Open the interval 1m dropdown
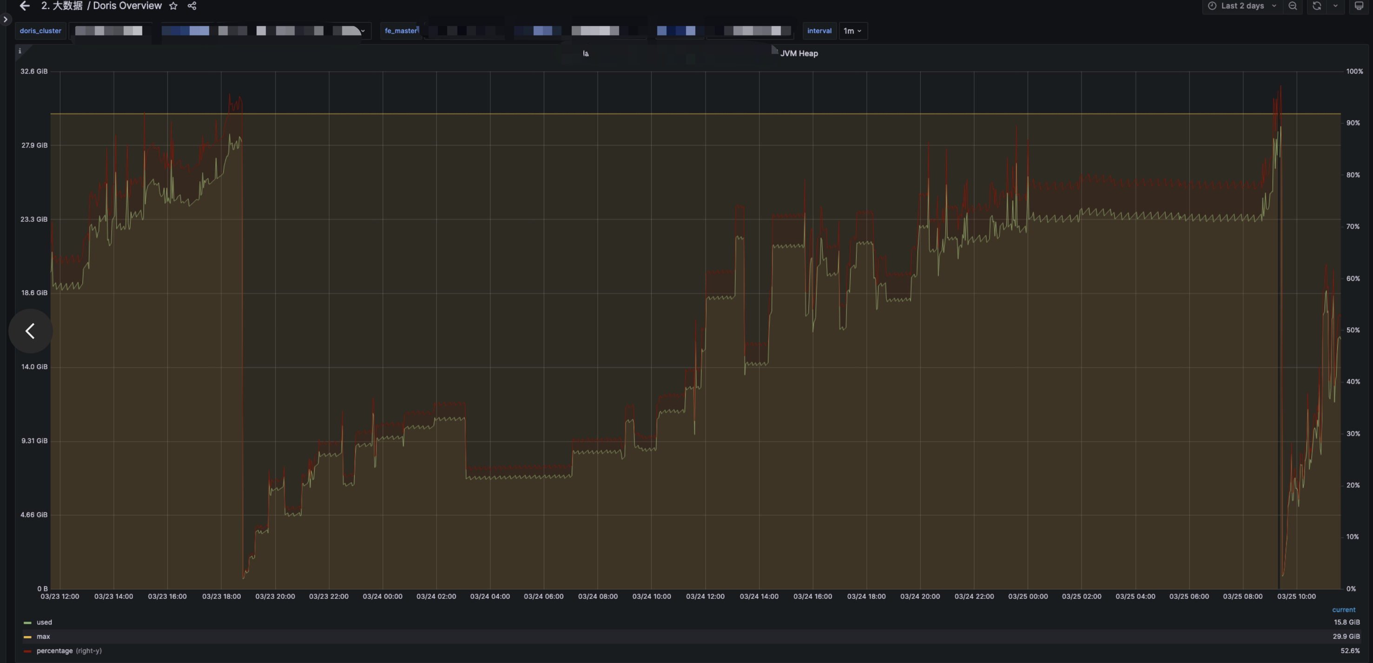Screen dimensions: 1373x663 [x=853, y=31]
